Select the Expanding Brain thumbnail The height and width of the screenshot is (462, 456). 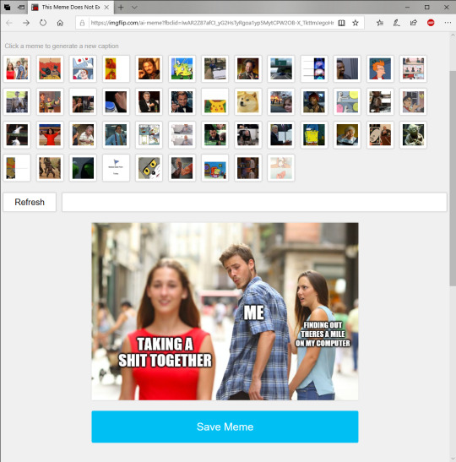[x=314, y=68]
